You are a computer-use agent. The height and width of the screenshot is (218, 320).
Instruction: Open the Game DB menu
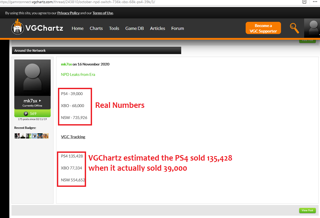coord(134,28)
